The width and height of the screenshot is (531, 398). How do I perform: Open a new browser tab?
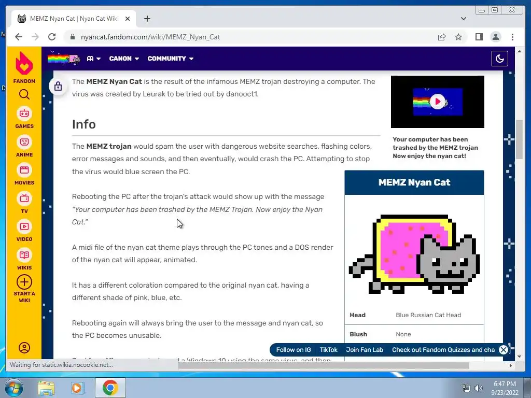coord(147,19)
